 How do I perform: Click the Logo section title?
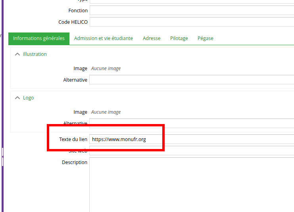click(28, 98)
